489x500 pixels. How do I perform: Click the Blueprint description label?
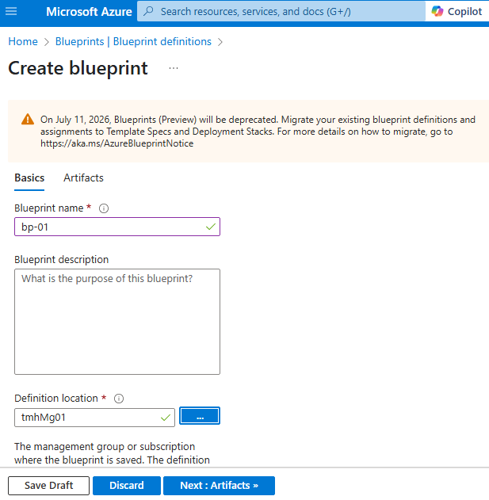click(62, 260)
